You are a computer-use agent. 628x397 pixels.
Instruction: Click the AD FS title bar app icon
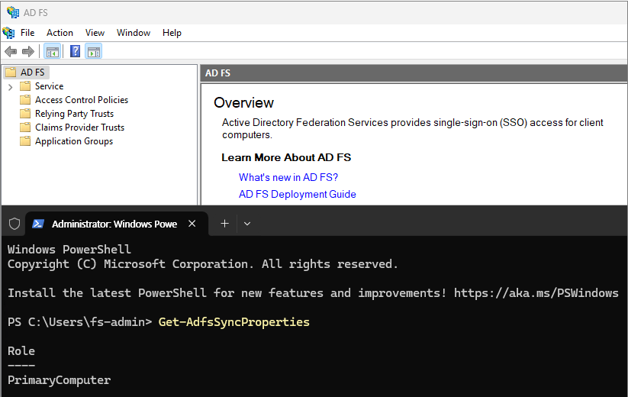pos(12,12)
